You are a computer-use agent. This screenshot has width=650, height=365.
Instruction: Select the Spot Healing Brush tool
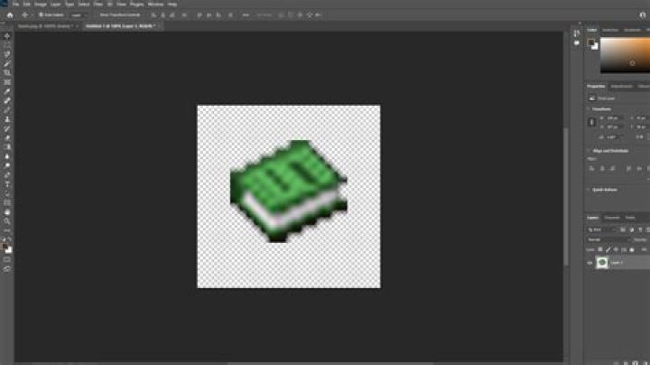pos(7,101)
